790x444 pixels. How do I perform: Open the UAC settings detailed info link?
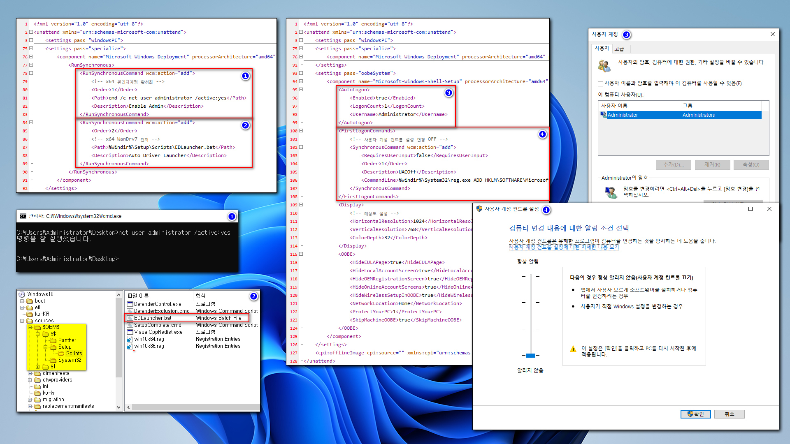tap(564, 247)
